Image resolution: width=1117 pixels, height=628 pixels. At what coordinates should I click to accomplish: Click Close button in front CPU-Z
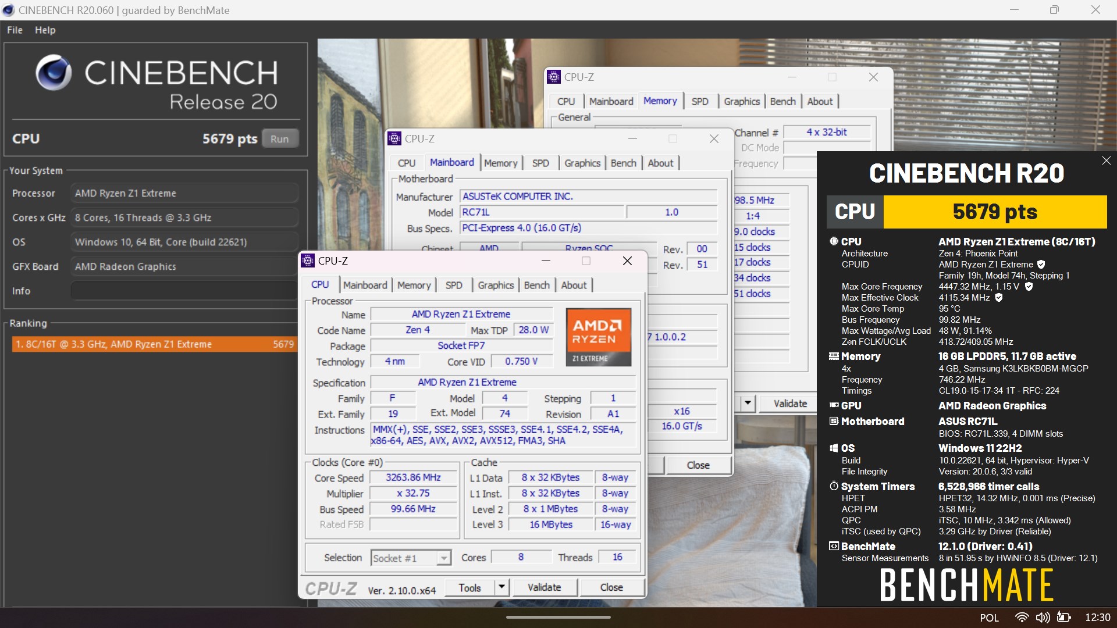(x=611, y=587)
